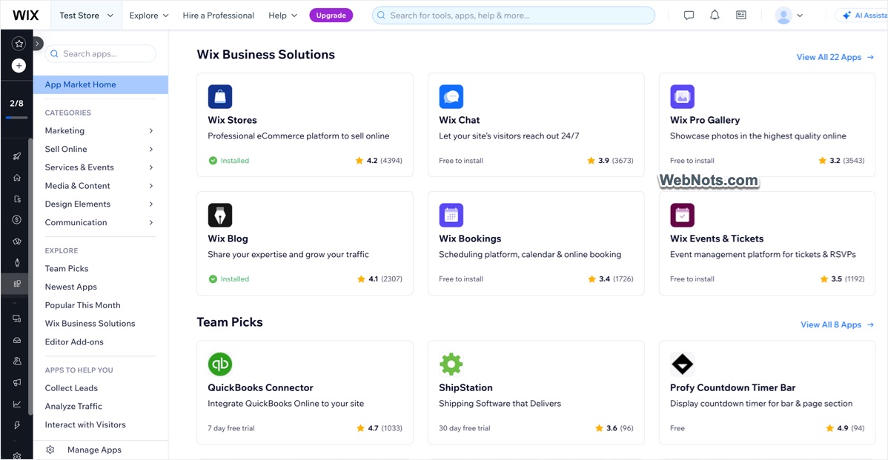Open the Help dropdown menu

pyautogui.click(x=282, y=16)
